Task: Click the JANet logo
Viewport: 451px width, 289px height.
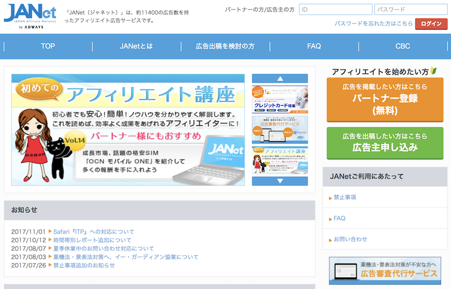Action: pyautogui.click(x=30, y=17)
